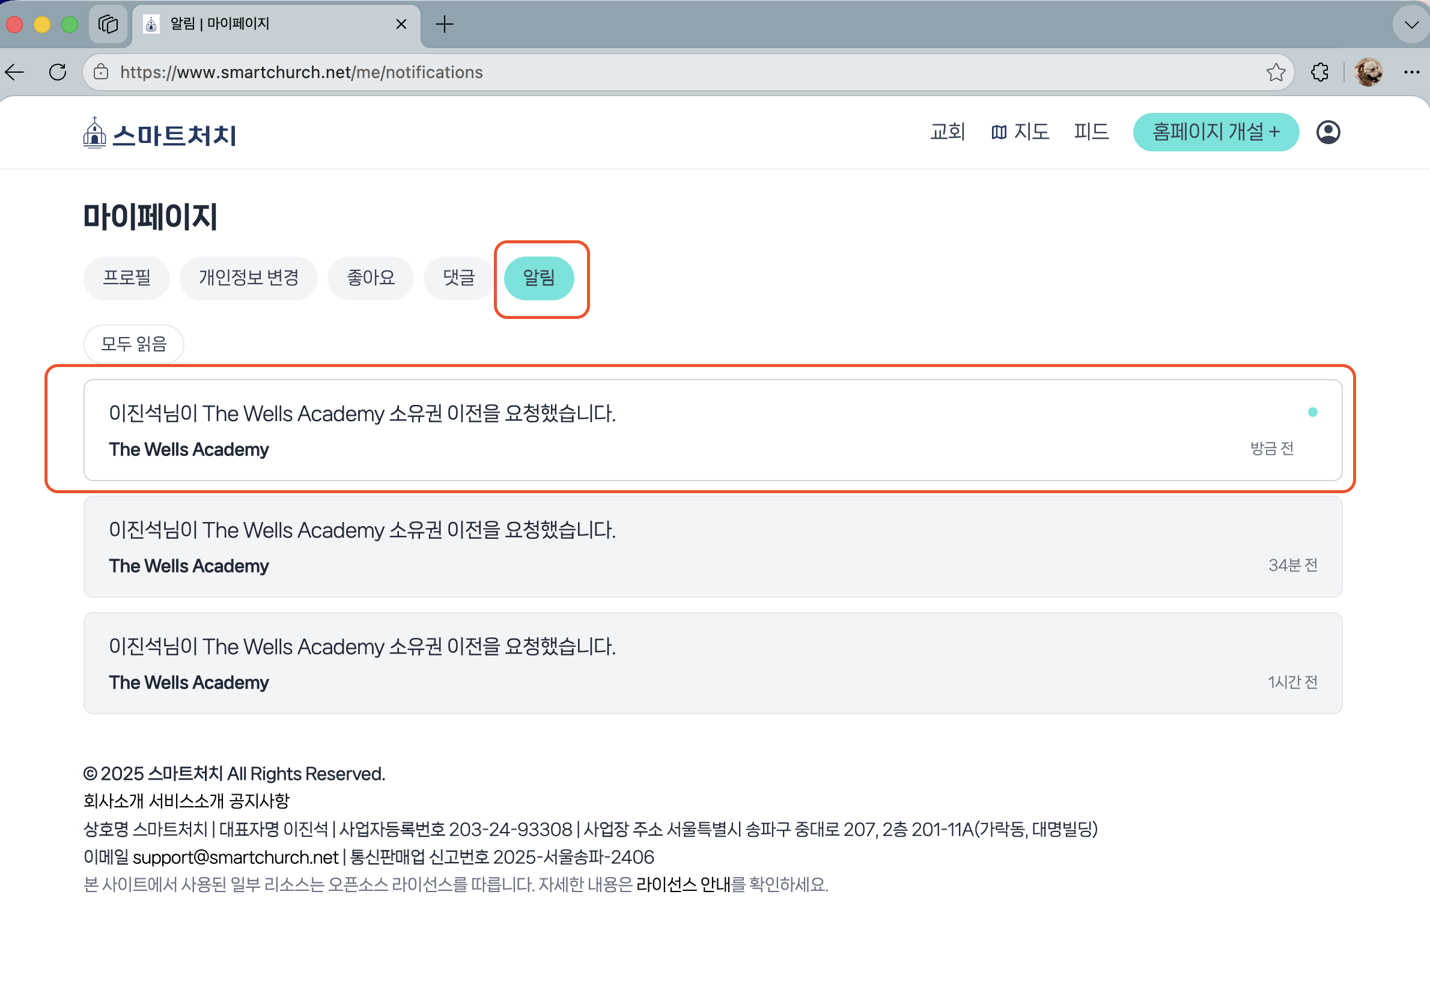Screen dimensions: 1430x1008
Task: Click the browser profile avatar
Action: pyautogui.click(x=1368, y=73)
